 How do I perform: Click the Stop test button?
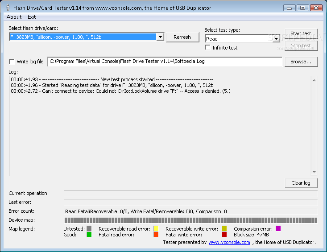pos(301,45)
